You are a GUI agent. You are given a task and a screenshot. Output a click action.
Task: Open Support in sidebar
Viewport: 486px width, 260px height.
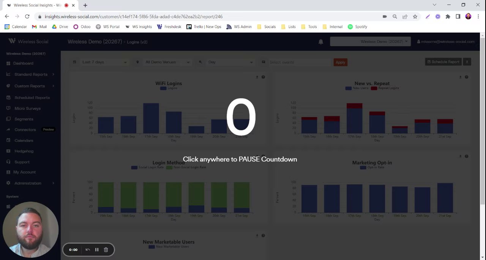click(22, 162)
